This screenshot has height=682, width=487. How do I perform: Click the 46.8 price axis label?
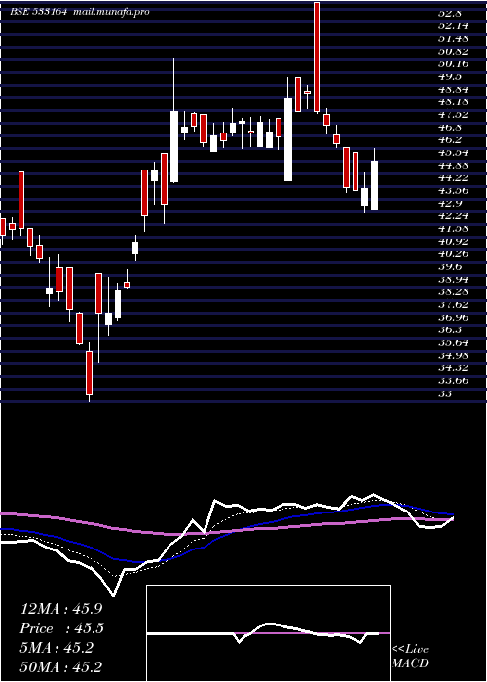click(448, 127)
